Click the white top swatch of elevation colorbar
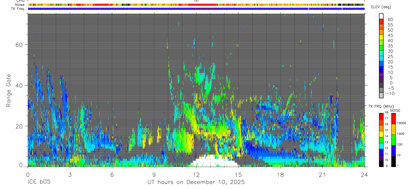Image resolution: width=410 pixels, height=189 pixels. point(381,16)
